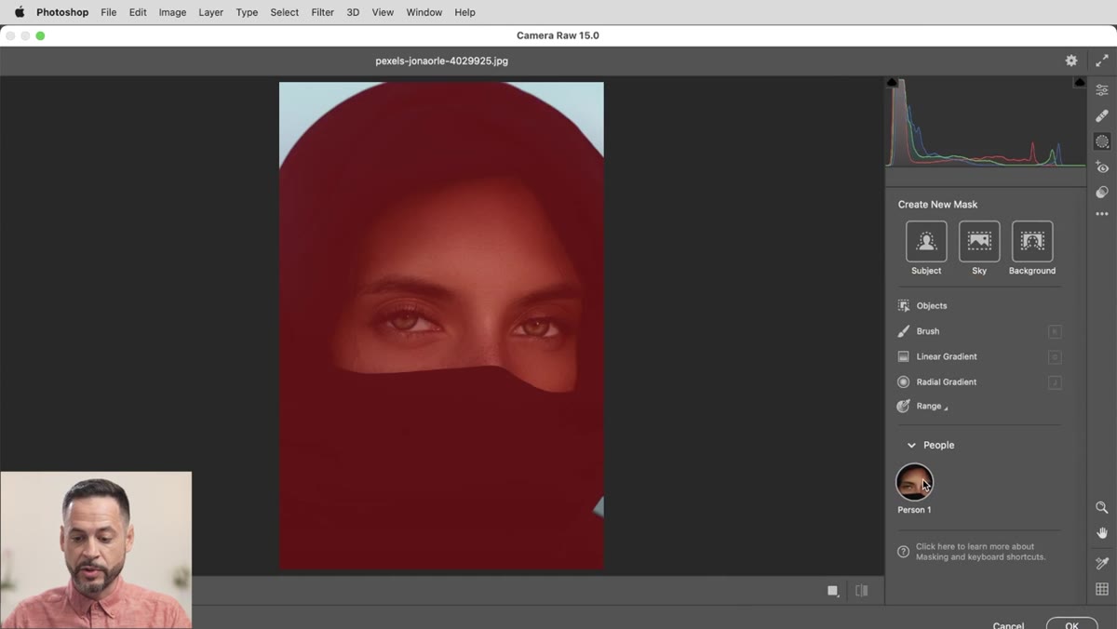The width and height of the screenshot is (1117, 629).
Task: Create a Select Background mask
Action: [1032, 242]
